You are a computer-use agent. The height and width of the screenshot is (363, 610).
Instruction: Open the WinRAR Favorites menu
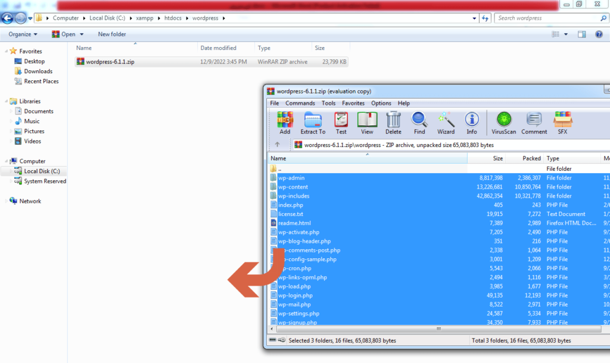click(x=353, y=103)
